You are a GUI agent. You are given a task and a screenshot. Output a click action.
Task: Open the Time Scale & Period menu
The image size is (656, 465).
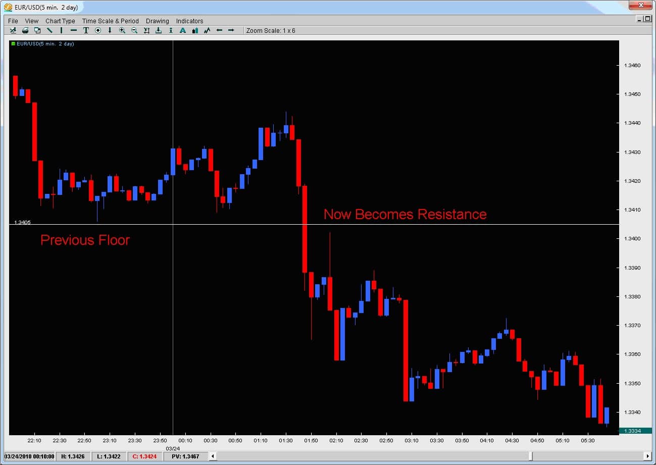pyautogui.click(x=110, y=21)
